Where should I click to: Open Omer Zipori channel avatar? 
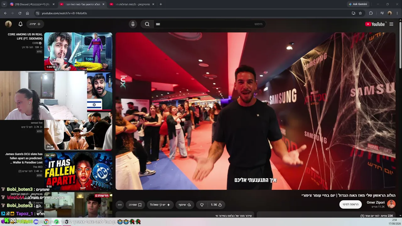pos(391,204)
